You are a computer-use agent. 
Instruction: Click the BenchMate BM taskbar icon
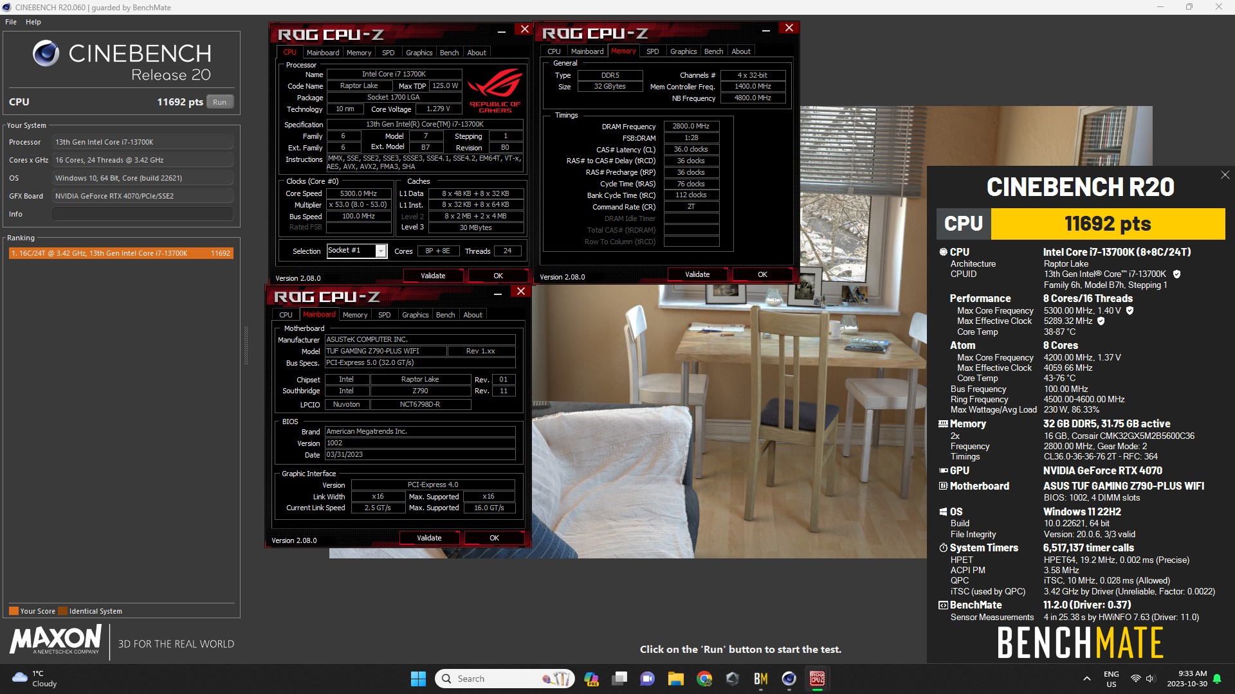[x=761, y=679]
